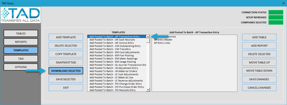Select Add Posted To Batch - AP Transaction Entry
Viewport: 287px width, 105px height.
coord(117,36)
